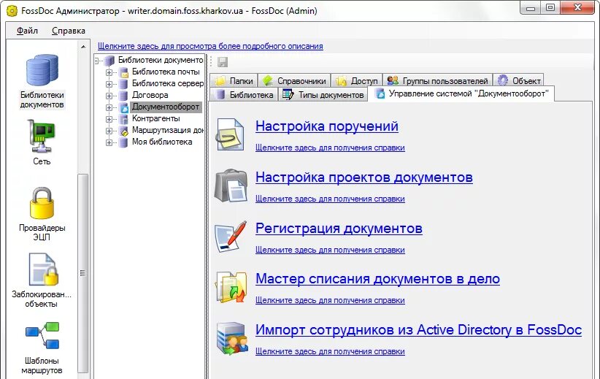Open the Библиотеки документов sidebar icon
The width and height of the screenshot is (600, 379).
click(42, 69)
